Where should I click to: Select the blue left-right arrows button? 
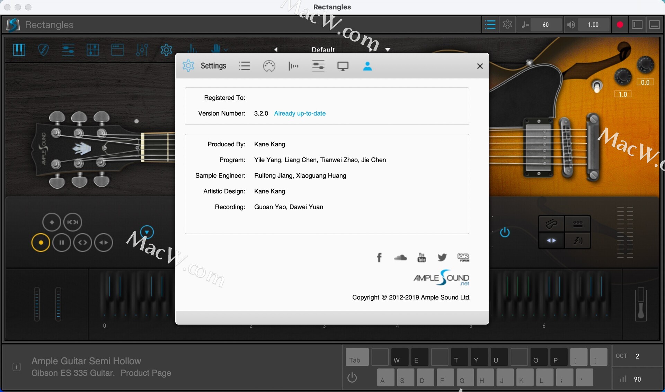[x=551, y=240]
